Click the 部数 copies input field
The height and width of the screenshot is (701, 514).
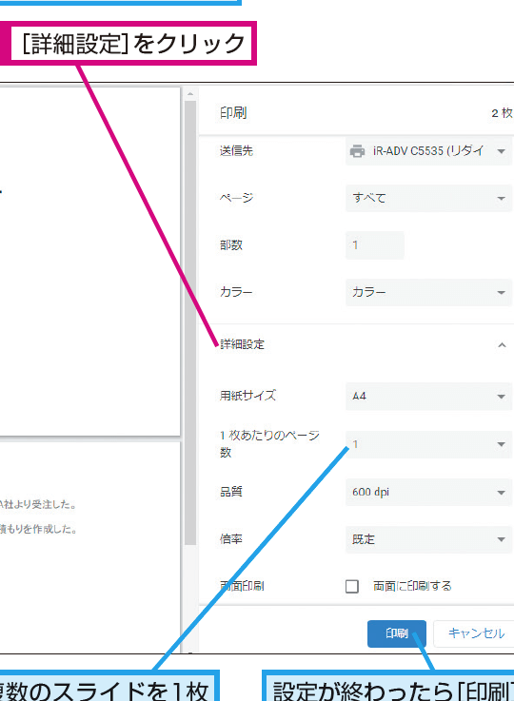click(x=375, y=245)
